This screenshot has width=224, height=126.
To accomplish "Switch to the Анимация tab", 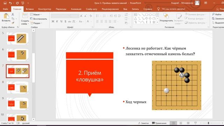I will (x=76, y=9).
